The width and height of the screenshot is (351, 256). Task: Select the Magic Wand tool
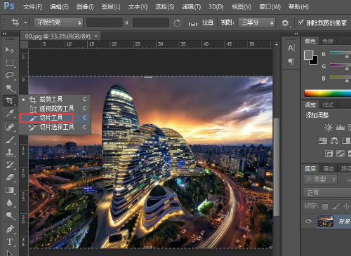pyautogui.click(x=10, y=88)
